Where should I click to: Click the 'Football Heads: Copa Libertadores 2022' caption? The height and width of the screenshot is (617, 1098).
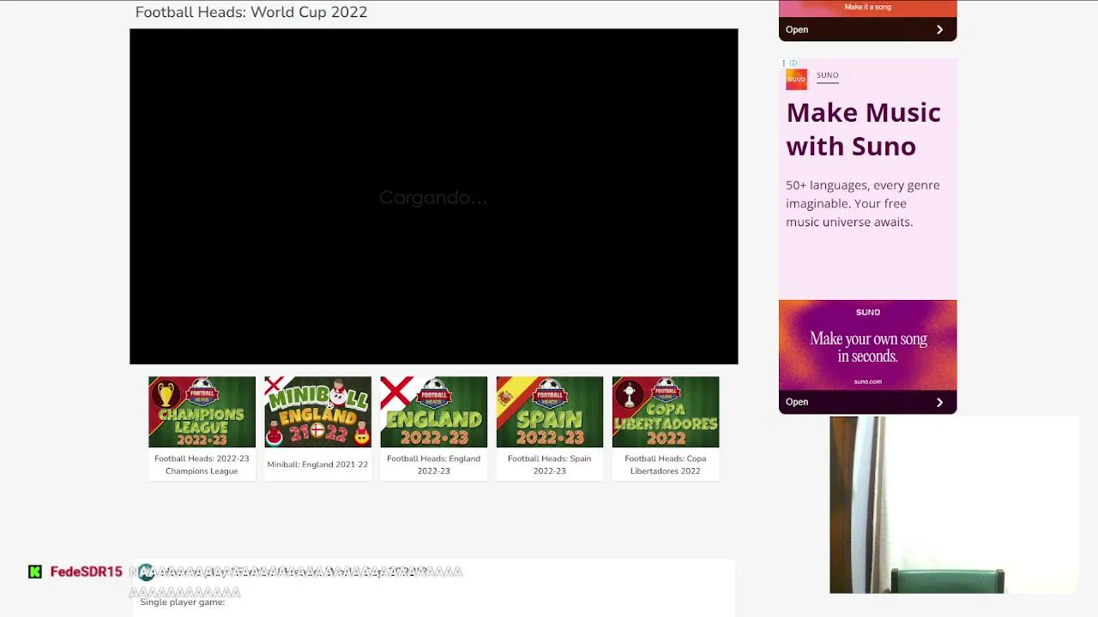click(x=666, y=464)
